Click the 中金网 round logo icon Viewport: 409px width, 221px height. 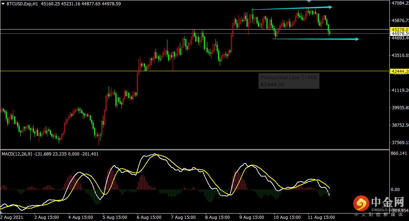point(361,204)
